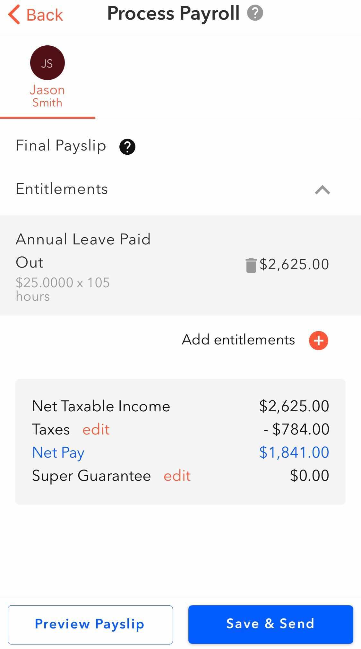
Task: Tap the back arrow chevron icon
Action: 14,14
